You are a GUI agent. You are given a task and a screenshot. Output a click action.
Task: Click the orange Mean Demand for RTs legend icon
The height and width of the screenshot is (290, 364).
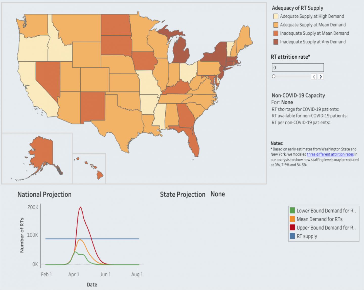(292, 219)
